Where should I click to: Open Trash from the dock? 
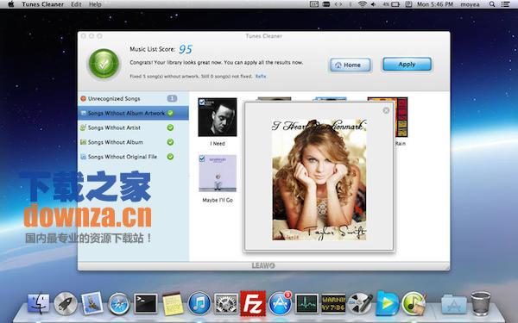tap(481, 303)
